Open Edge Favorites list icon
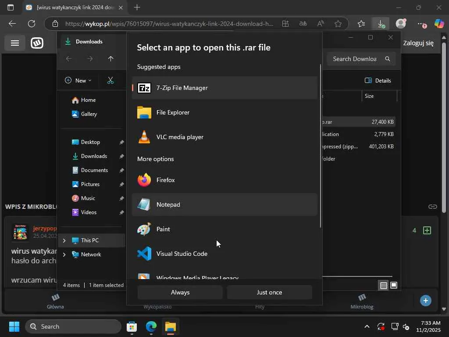The width and height of the screenshot is (449, 337). (361, 24)
